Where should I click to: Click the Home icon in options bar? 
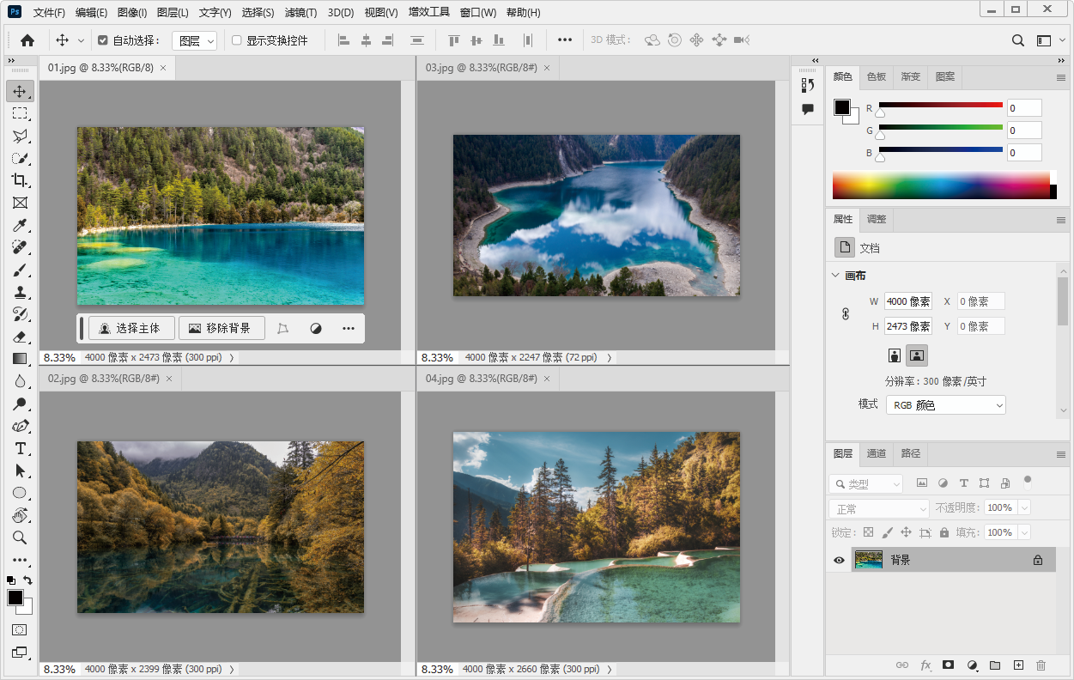click(x=27, y=40)
